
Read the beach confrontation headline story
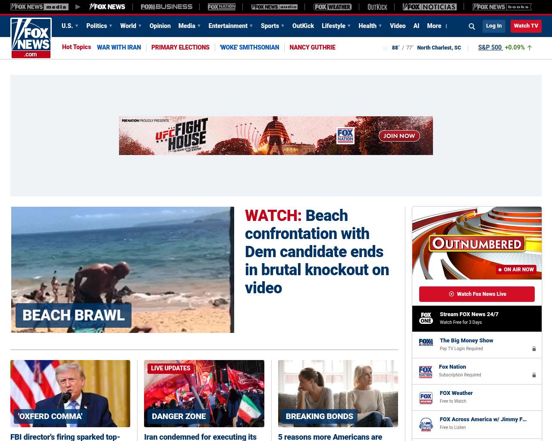click(x=317, y=252)
